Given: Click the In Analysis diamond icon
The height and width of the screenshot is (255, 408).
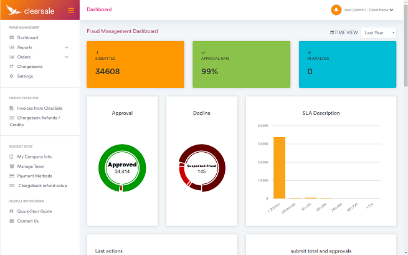Looking at the screenshot, I should click(x=310, y=52).
